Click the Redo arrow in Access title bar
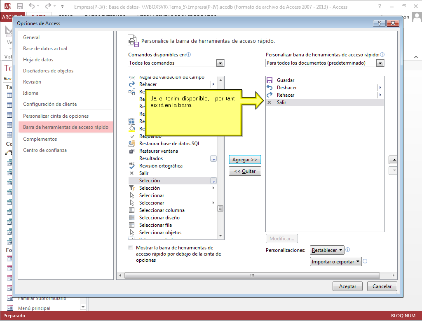 point(48,6)
